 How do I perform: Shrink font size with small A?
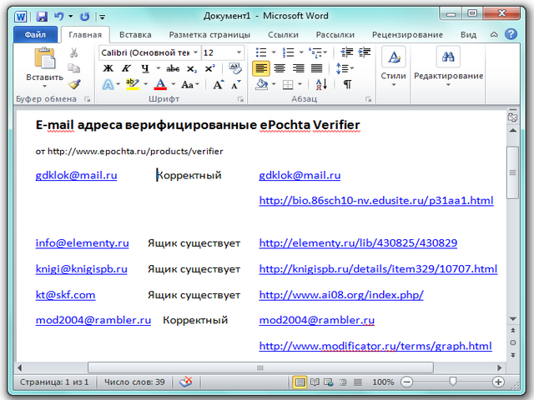[235, 84]
